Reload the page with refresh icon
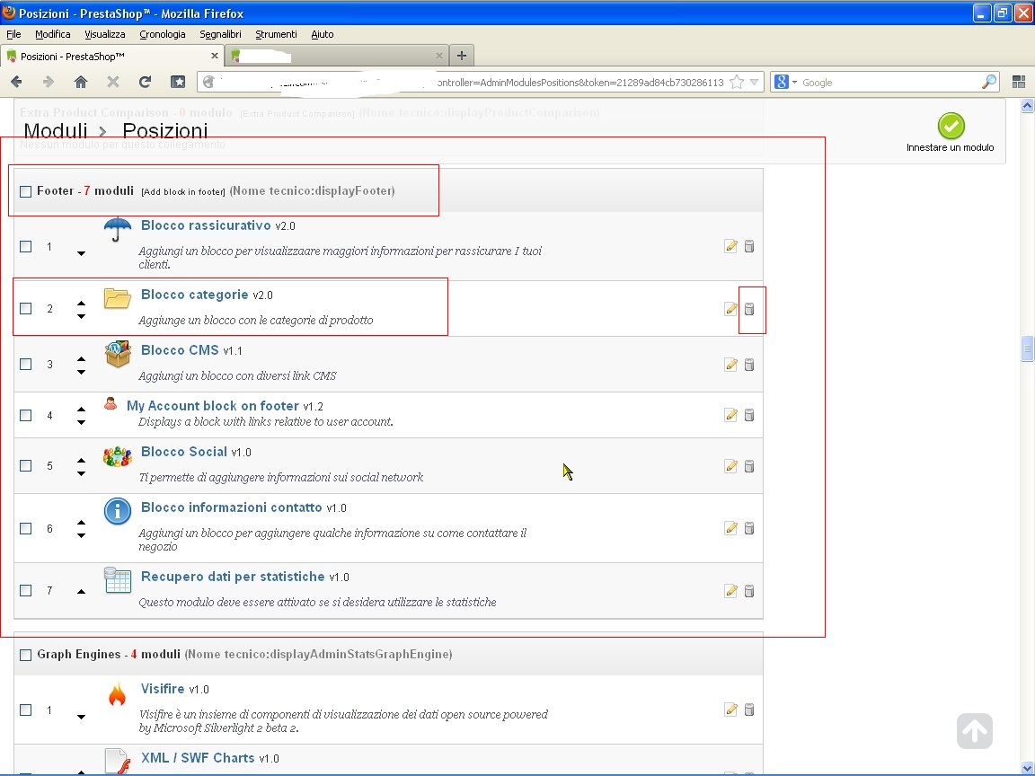Viewport: 1035px width, 776px height. (146, 82)
